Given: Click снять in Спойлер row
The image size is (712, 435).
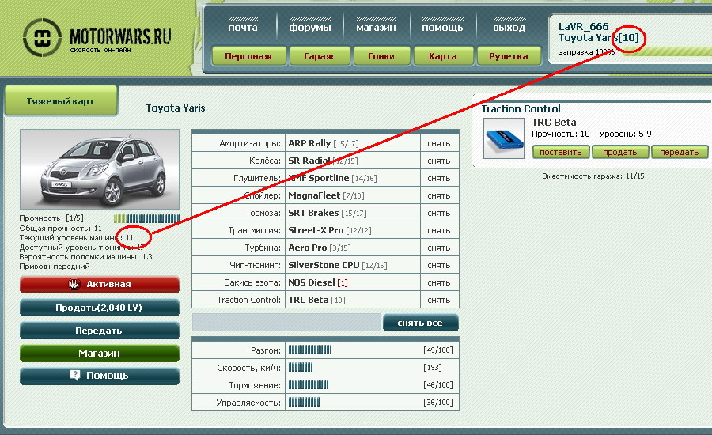Looking at the screenshot, I should (439, 195).
